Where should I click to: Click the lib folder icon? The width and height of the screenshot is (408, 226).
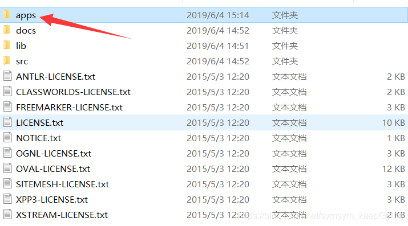pyautogui.click(x=7, y=45)
